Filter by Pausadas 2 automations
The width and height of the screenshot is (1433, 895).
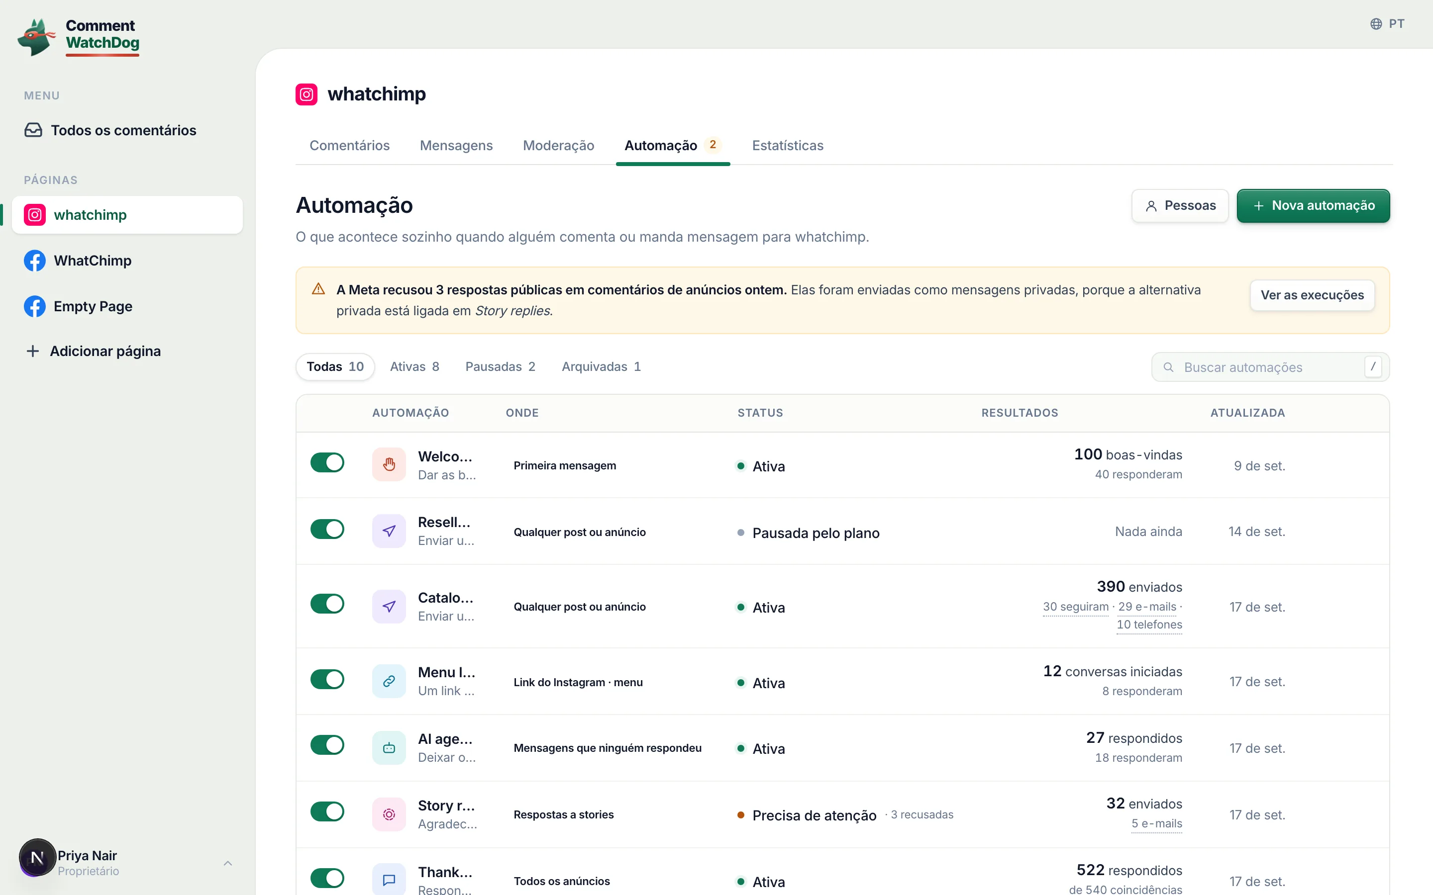tap(501, 367)
